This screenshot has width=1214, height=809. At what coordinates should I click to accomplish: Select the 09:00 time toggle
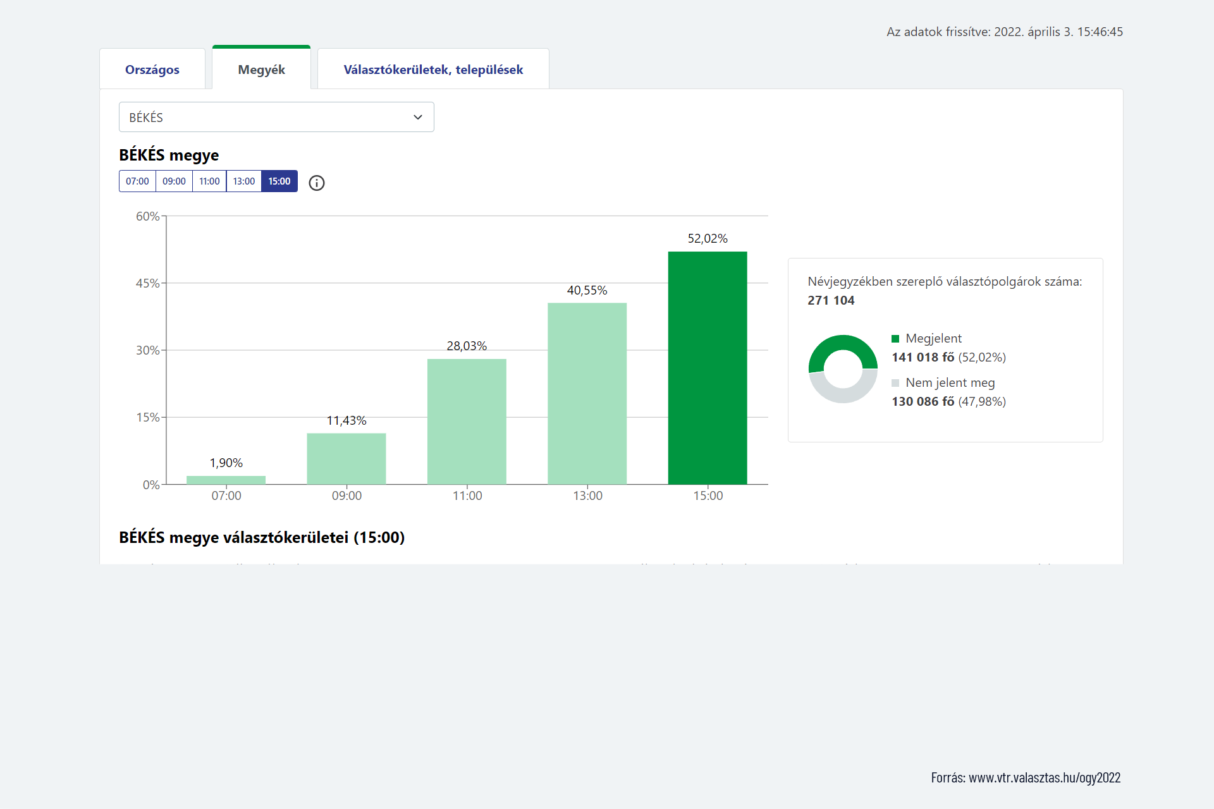point(174,181)
